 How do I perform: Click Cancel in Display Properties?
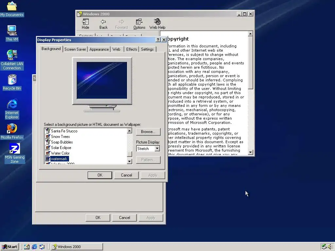click(x=127, y=175)
